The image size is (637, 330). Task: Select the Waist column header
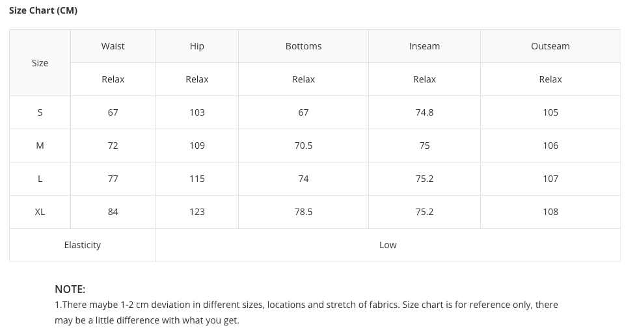click(113, 46)
